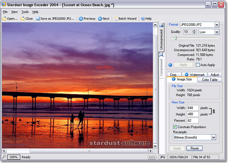
Task: Go to Previous image arrow icon
Action: point(81,19)
